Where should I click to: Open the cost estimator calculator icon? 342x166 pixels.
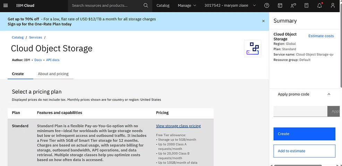pyautogui.click(x=306, y=6)
